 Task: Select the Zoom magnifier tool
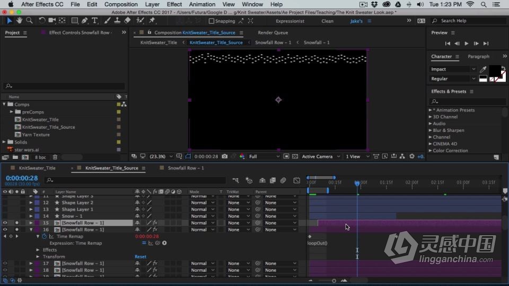(29, 21)
